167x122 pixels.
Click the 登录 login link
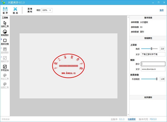(x=161, y=10)
